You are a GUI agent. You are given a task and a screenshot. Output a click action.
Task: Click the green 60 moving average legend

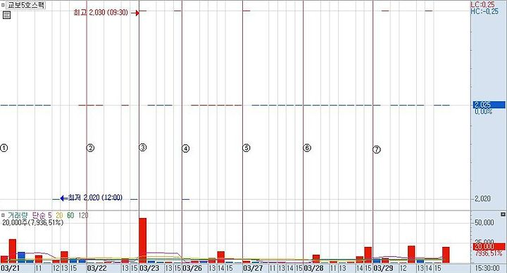[70, 215]
